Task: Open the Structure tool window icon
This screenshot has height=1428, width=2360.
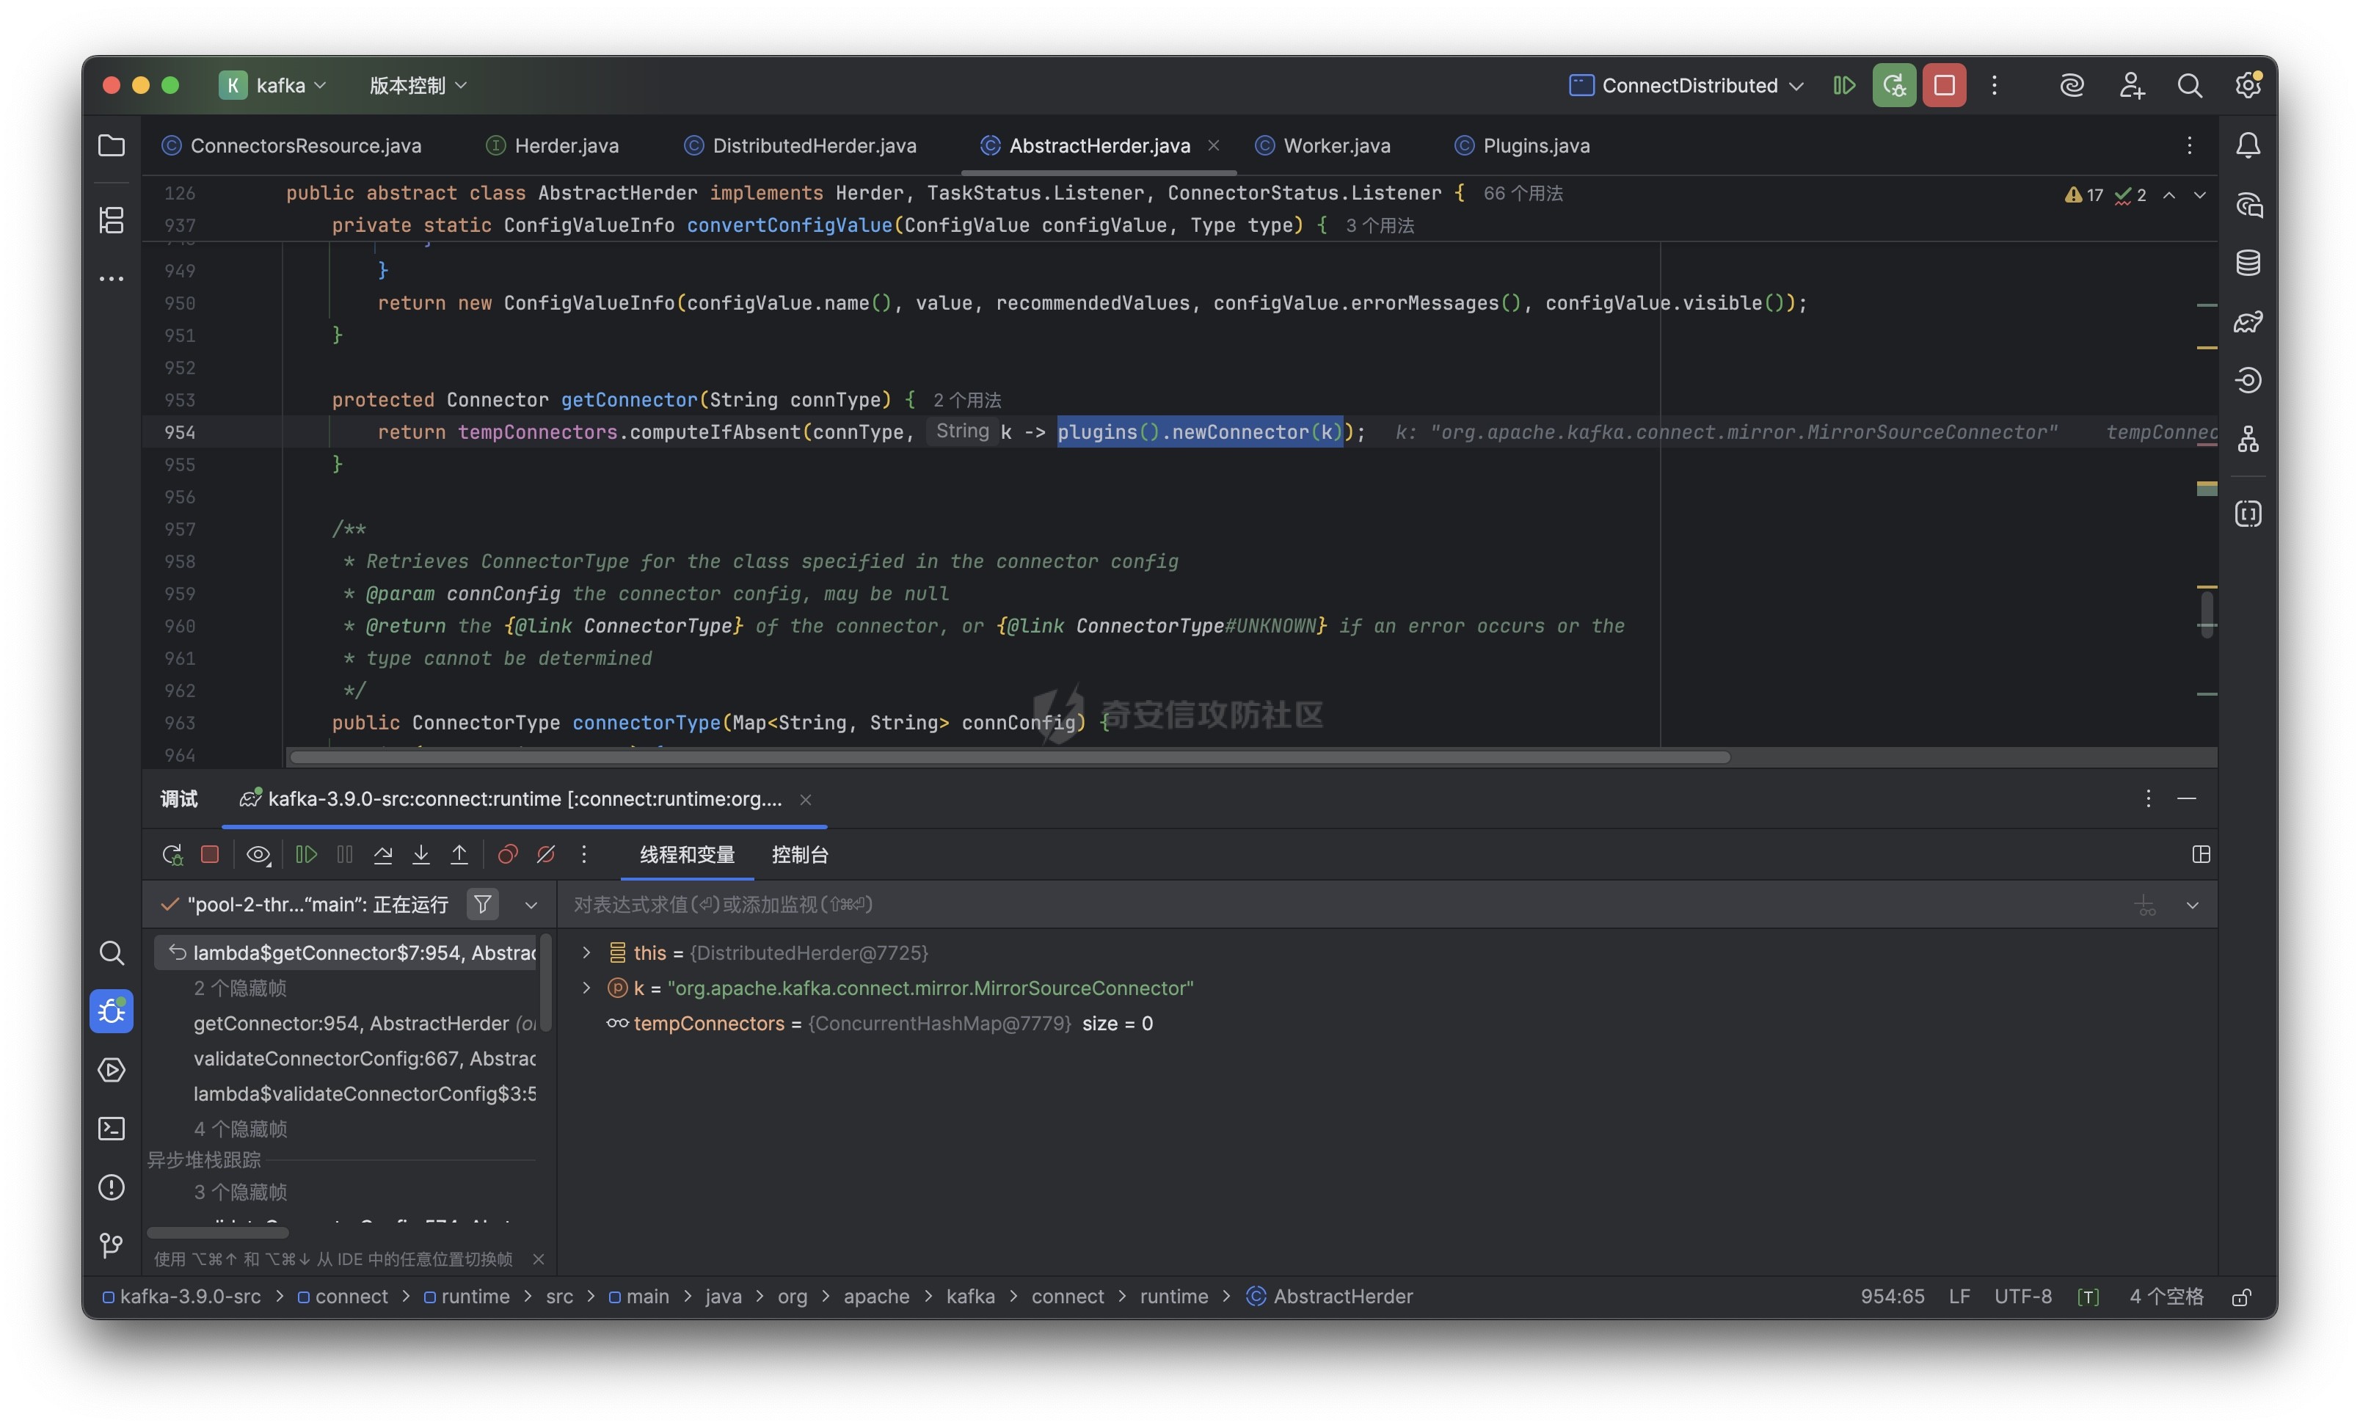Action: click(111, 220)
